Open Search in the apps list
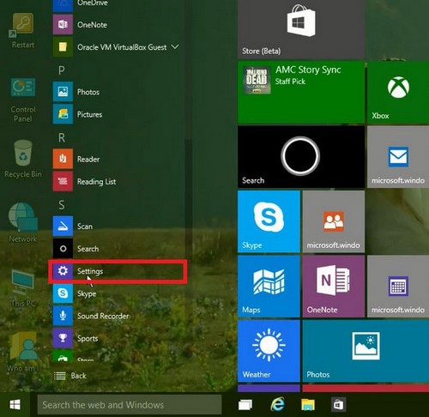The width and height of the screenshot is (429, 417). 76,249
